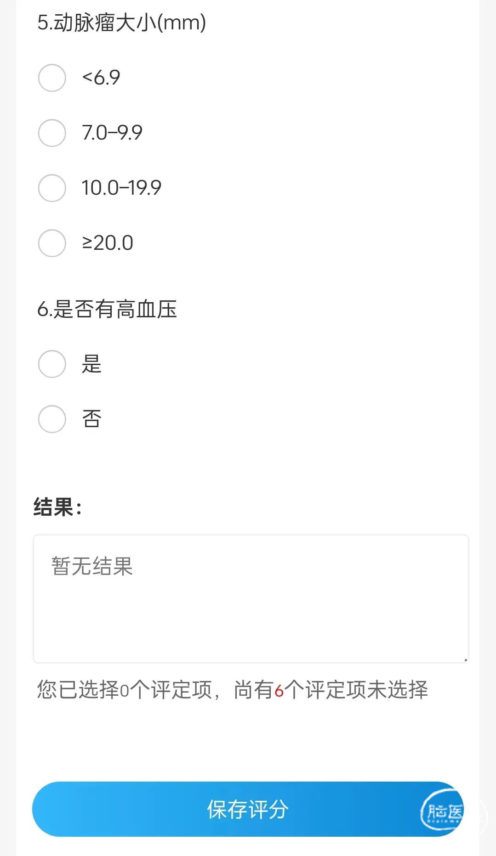
Task: Click the "10.0–19.9" option label text
Action: pyautogui.click(x=121, y=188)
